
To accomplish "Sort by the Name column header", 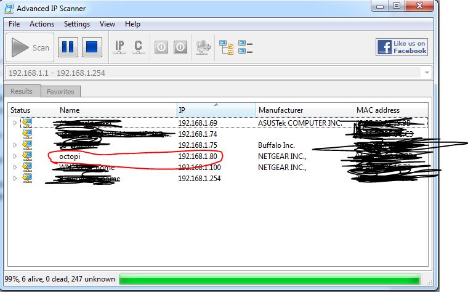I will 117,110.
